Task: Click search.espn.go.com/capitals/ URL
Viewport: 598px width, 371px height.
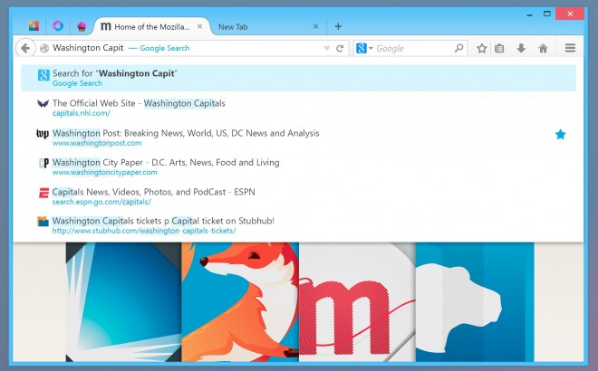Action: (101, 202)
